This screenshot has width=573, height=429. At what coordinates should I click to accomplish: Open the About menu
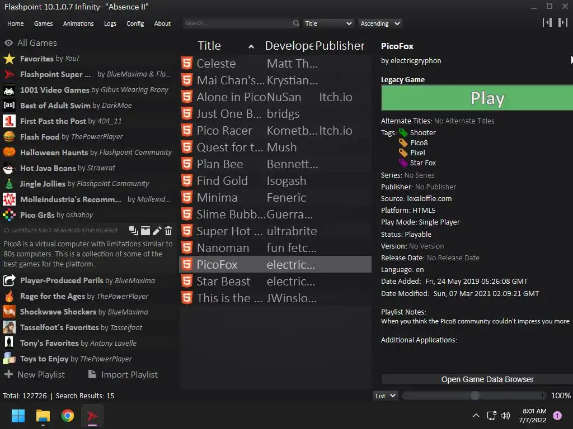[x=162, y=23]
